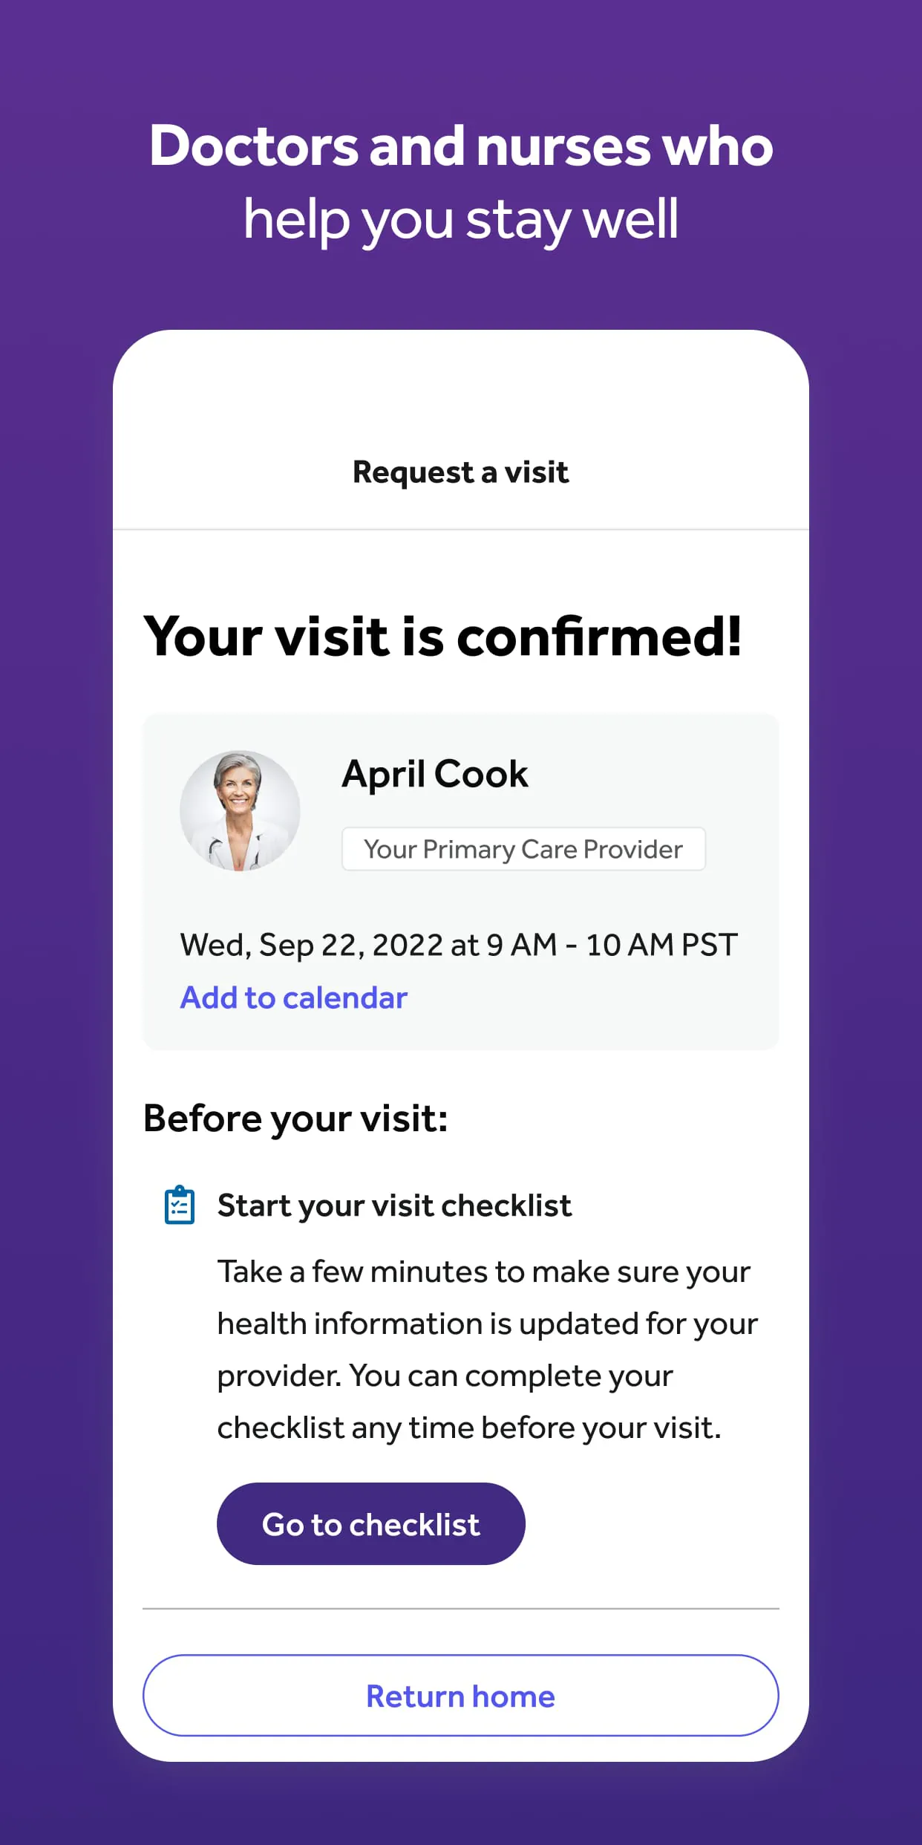The height and width of the screenshot is (1845, 922).
Task: Open the Request a visit header
Action: (460, 472)
